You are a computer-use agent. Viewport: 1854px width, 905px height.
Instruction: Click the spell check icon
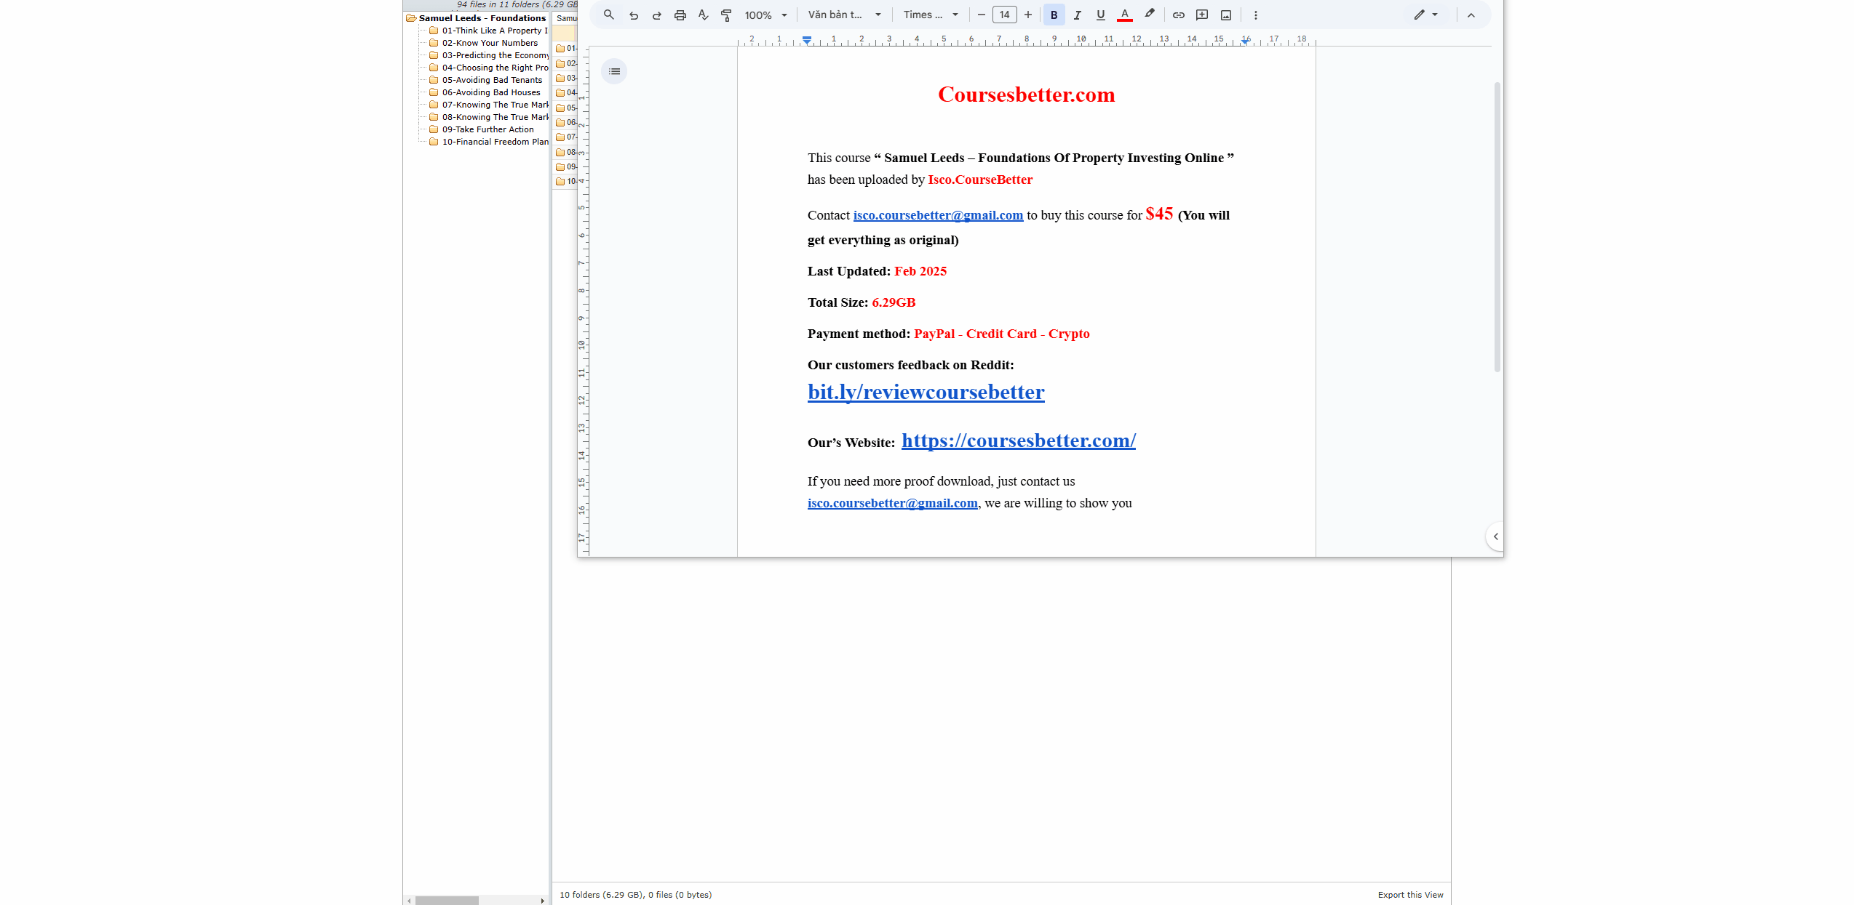[x=703, y=15]
